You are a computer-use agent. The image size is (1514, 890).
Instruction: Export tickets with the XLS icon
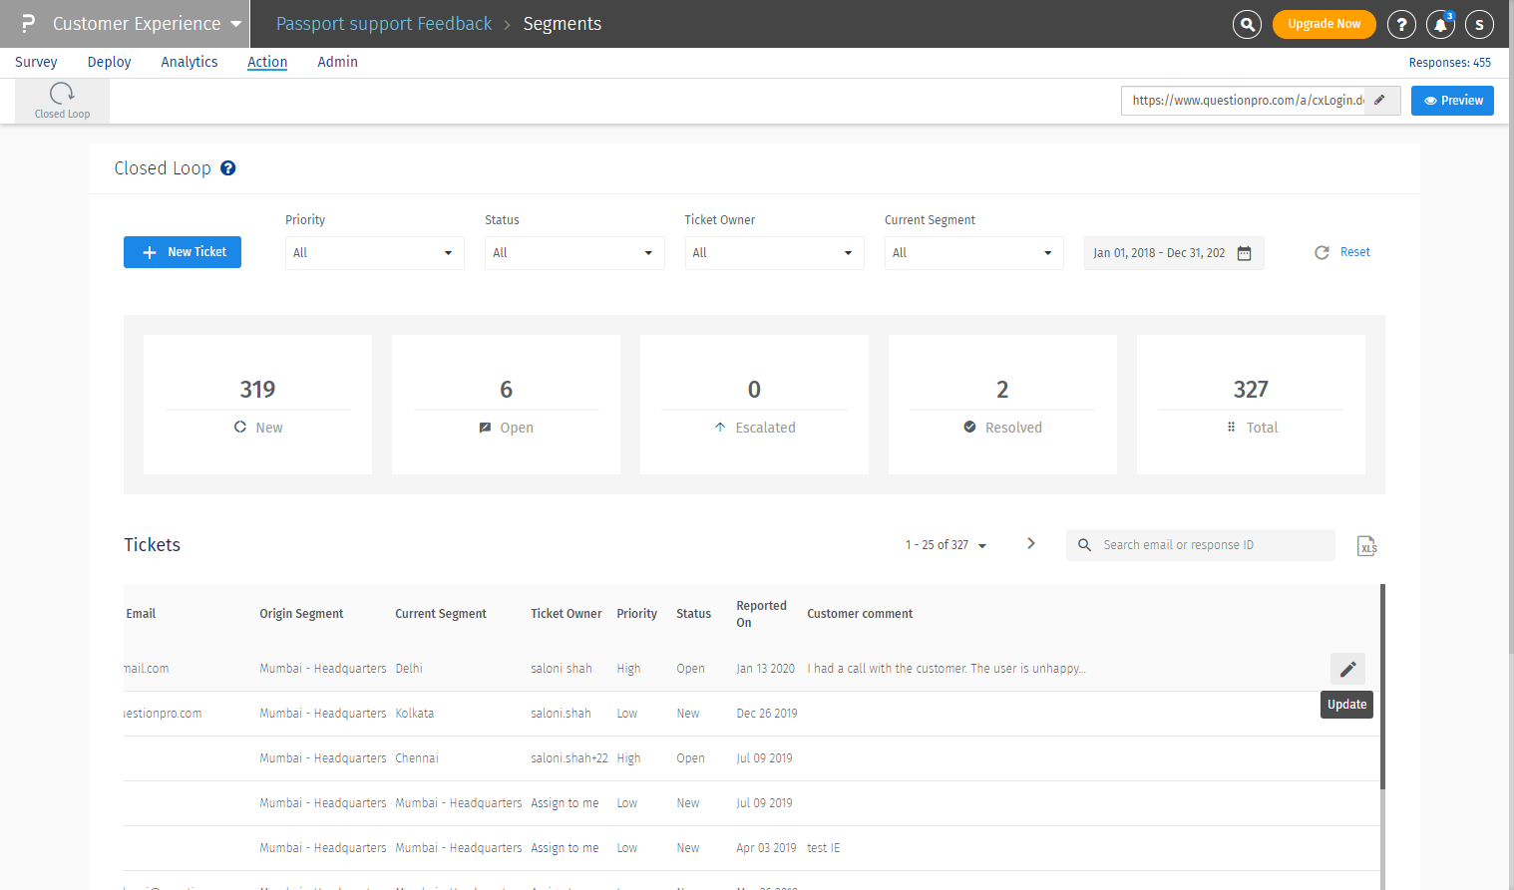coord(1366,546)
